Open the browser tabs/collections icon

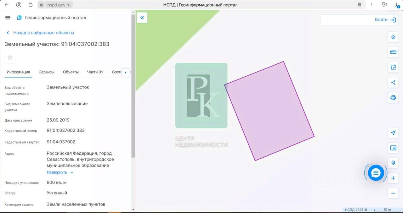(384, 5)
